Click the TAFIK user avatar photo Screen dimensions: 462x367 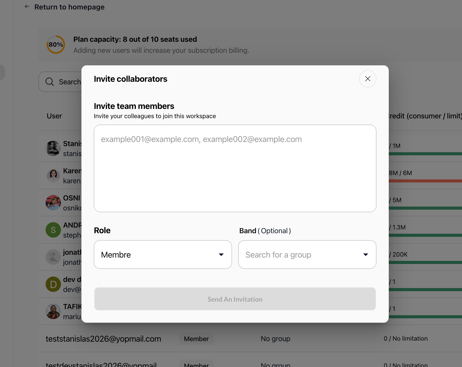(53, 311)
